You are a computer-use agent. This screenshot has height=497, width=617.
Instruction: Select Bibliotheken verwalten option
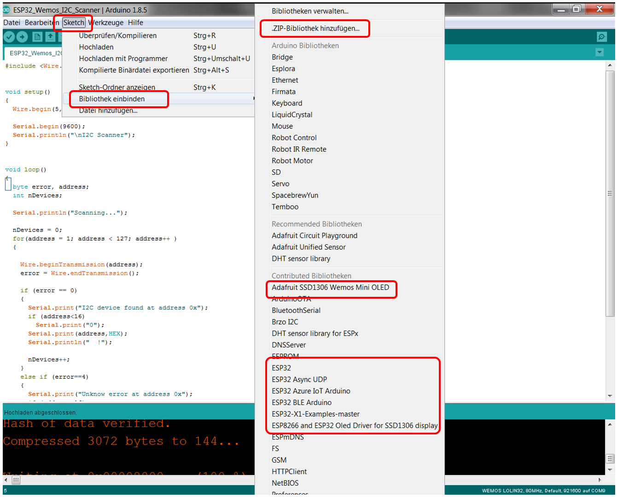[310, 11]
